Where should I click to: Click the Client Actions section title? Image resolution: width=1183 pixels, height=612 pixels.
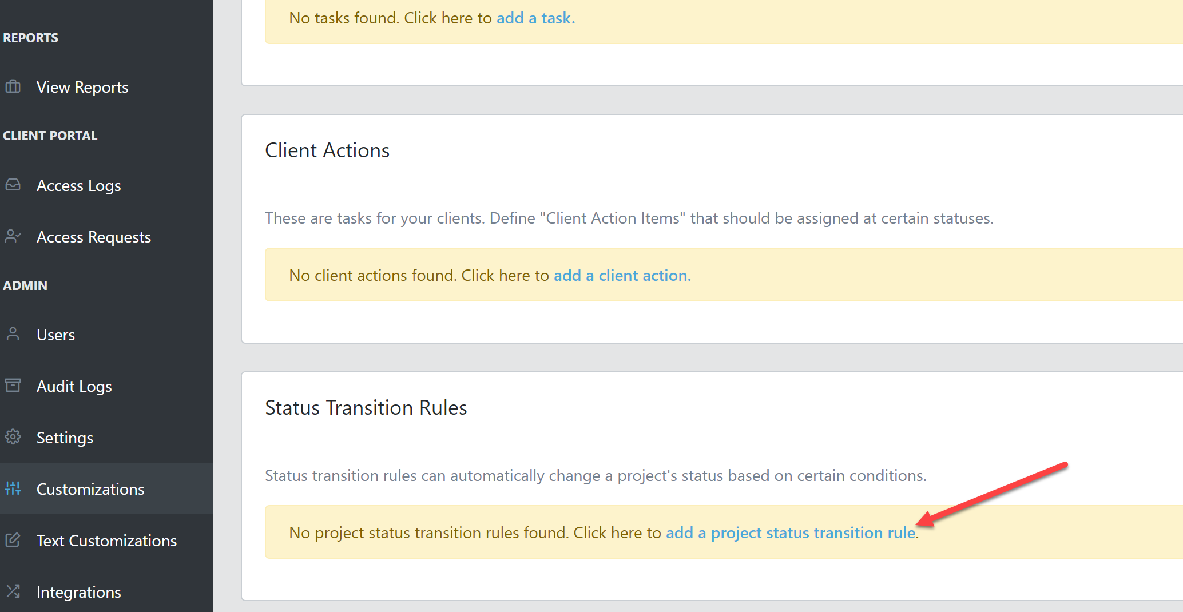point(327,150)
